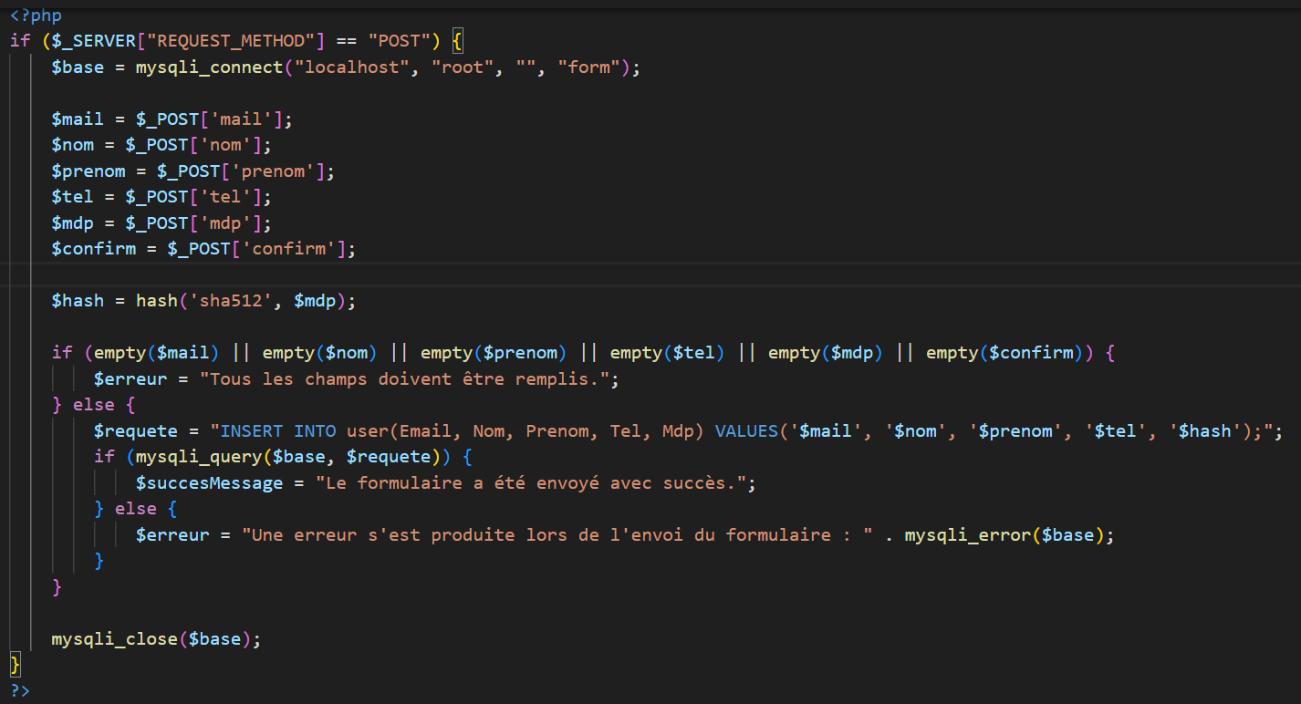1301x704 pixels.
Task: Click the mysqli_error function call
Action: tap(963, 535)
